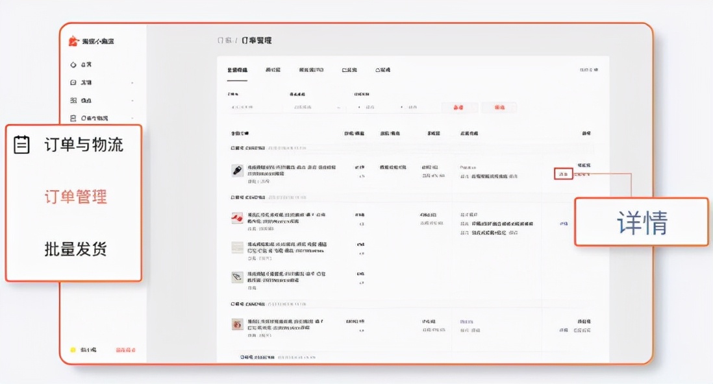This screenshot has width=713, height=384.
Task: Select the last order-status tab on the right
Action: point(384,69)
